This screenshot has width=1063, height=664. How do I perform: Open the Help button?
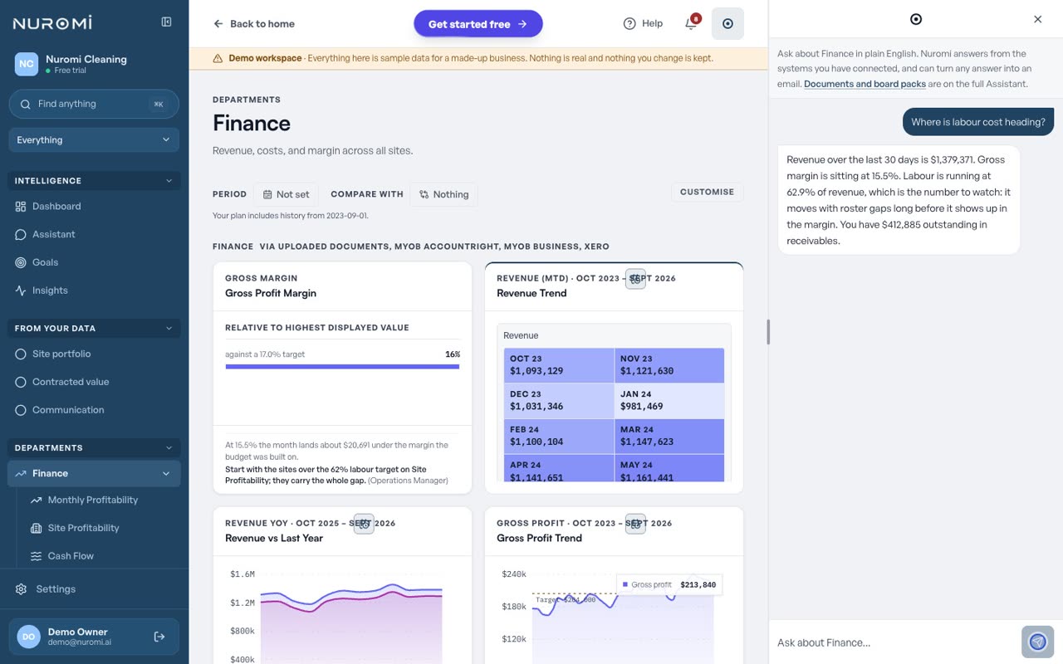[x=643, y=23]
